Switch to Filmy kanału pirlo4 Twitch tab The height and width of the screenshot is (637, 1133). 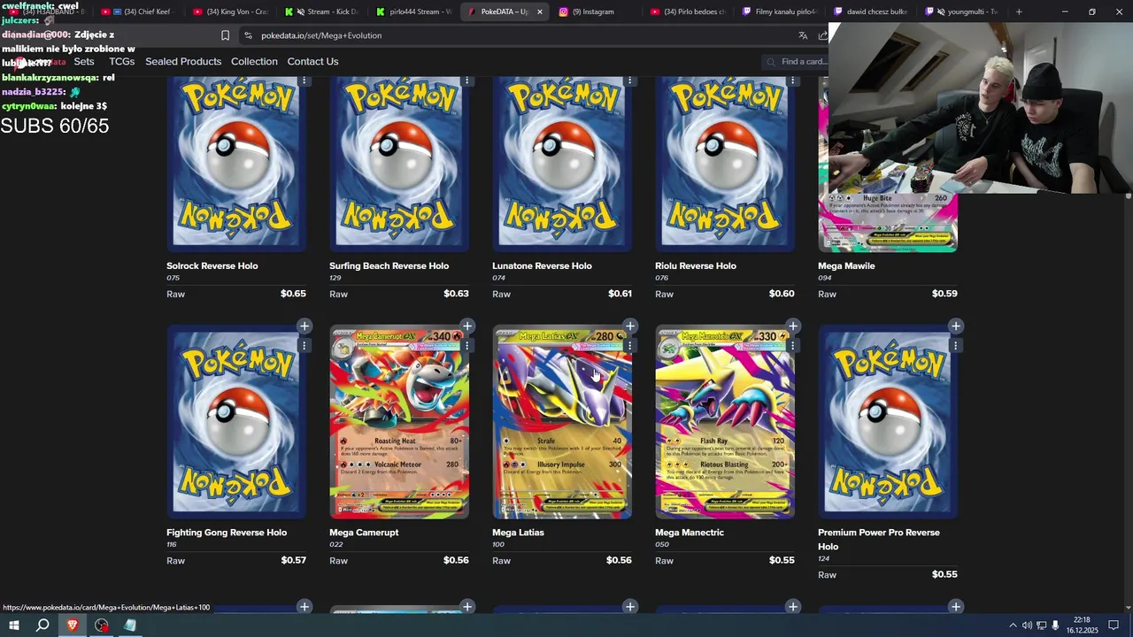781,12
